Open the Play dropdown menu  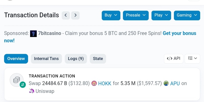pyautogui.click(x=161, y=15)
